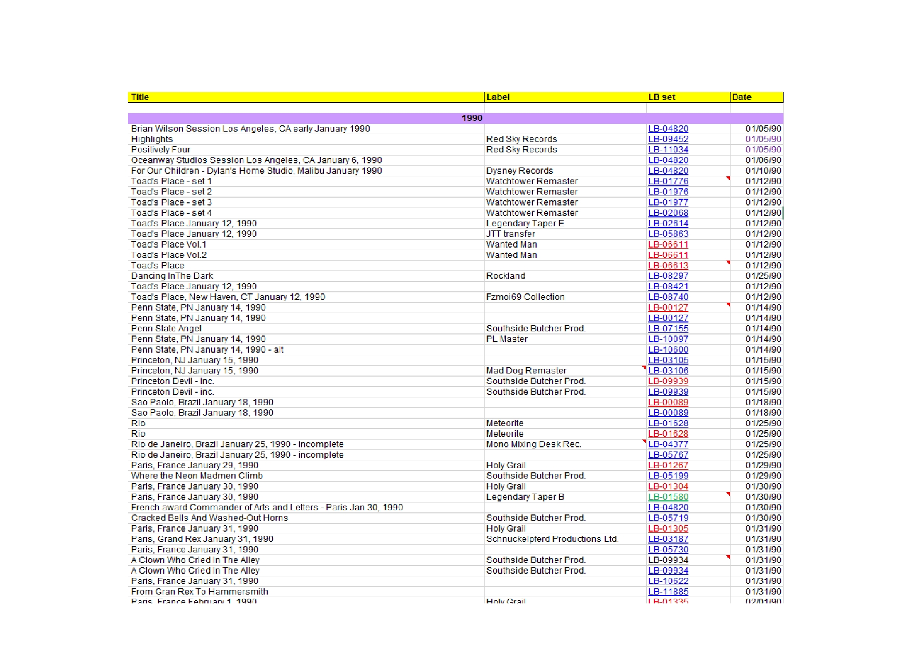Click the LB-04377 Mono Mixing Desk link
This screenshot has height=645, width=912.
[x=668, y=444]
